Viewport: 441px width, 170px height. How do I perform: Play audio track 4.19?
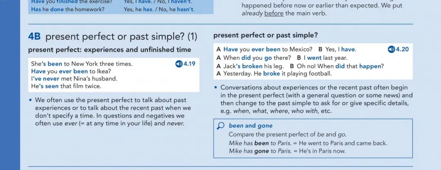pos(185,64)
